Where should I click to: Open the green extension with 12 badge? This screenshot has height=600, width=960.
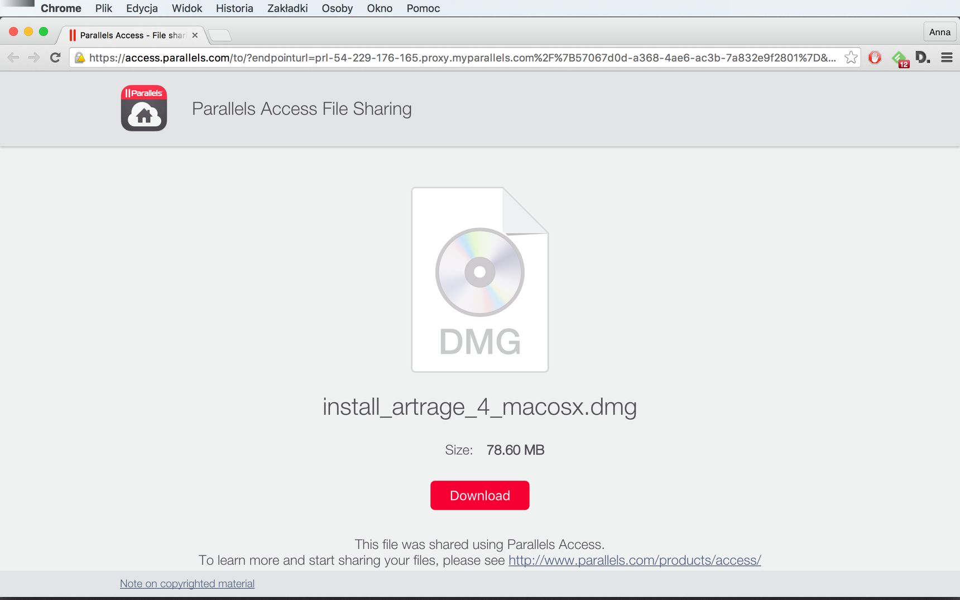[900, 58]
